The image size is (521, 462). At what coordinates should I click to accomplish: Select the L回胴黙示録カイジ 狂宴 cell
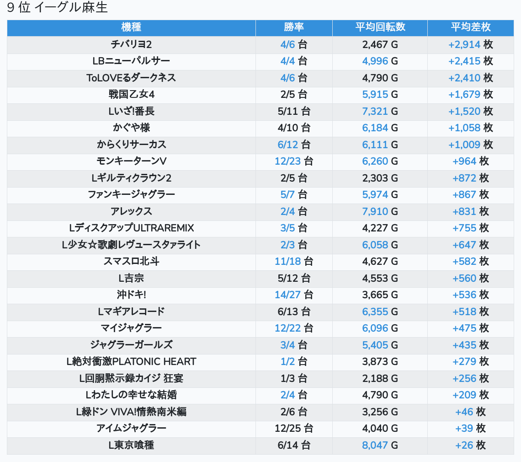(x=131, y=378)
